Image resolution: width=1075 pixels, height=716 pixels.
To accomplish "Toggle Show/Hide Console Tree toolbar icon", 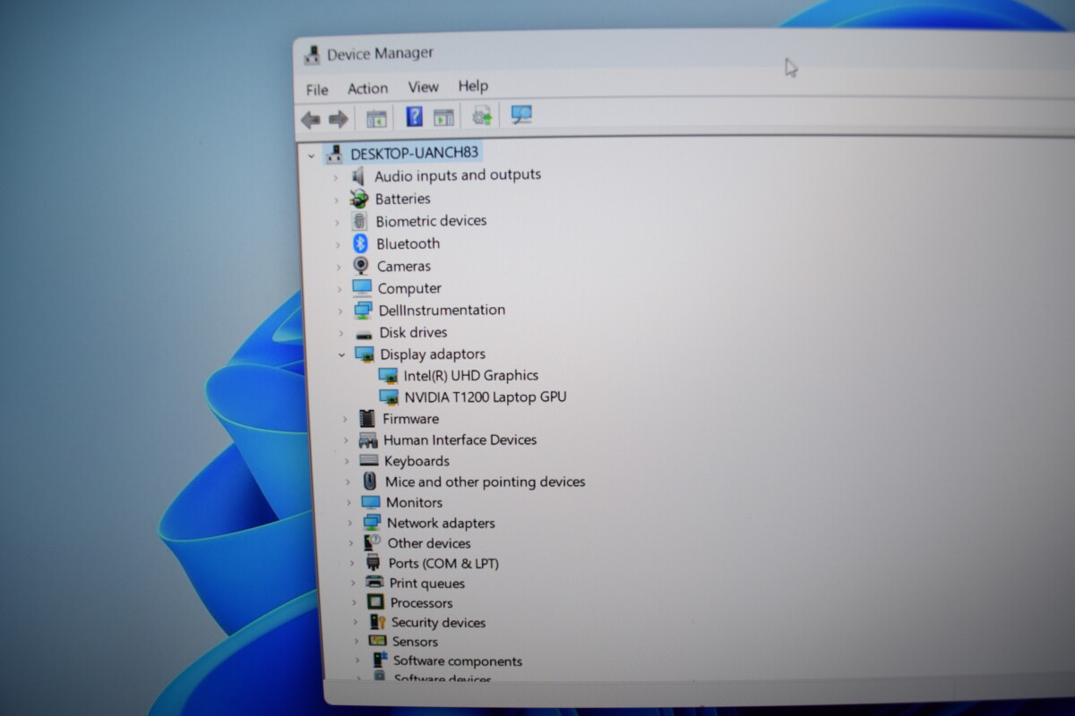I will [x=377, y=118].
